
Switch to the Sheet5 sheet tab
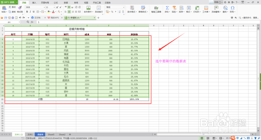(x=51, y=135)
